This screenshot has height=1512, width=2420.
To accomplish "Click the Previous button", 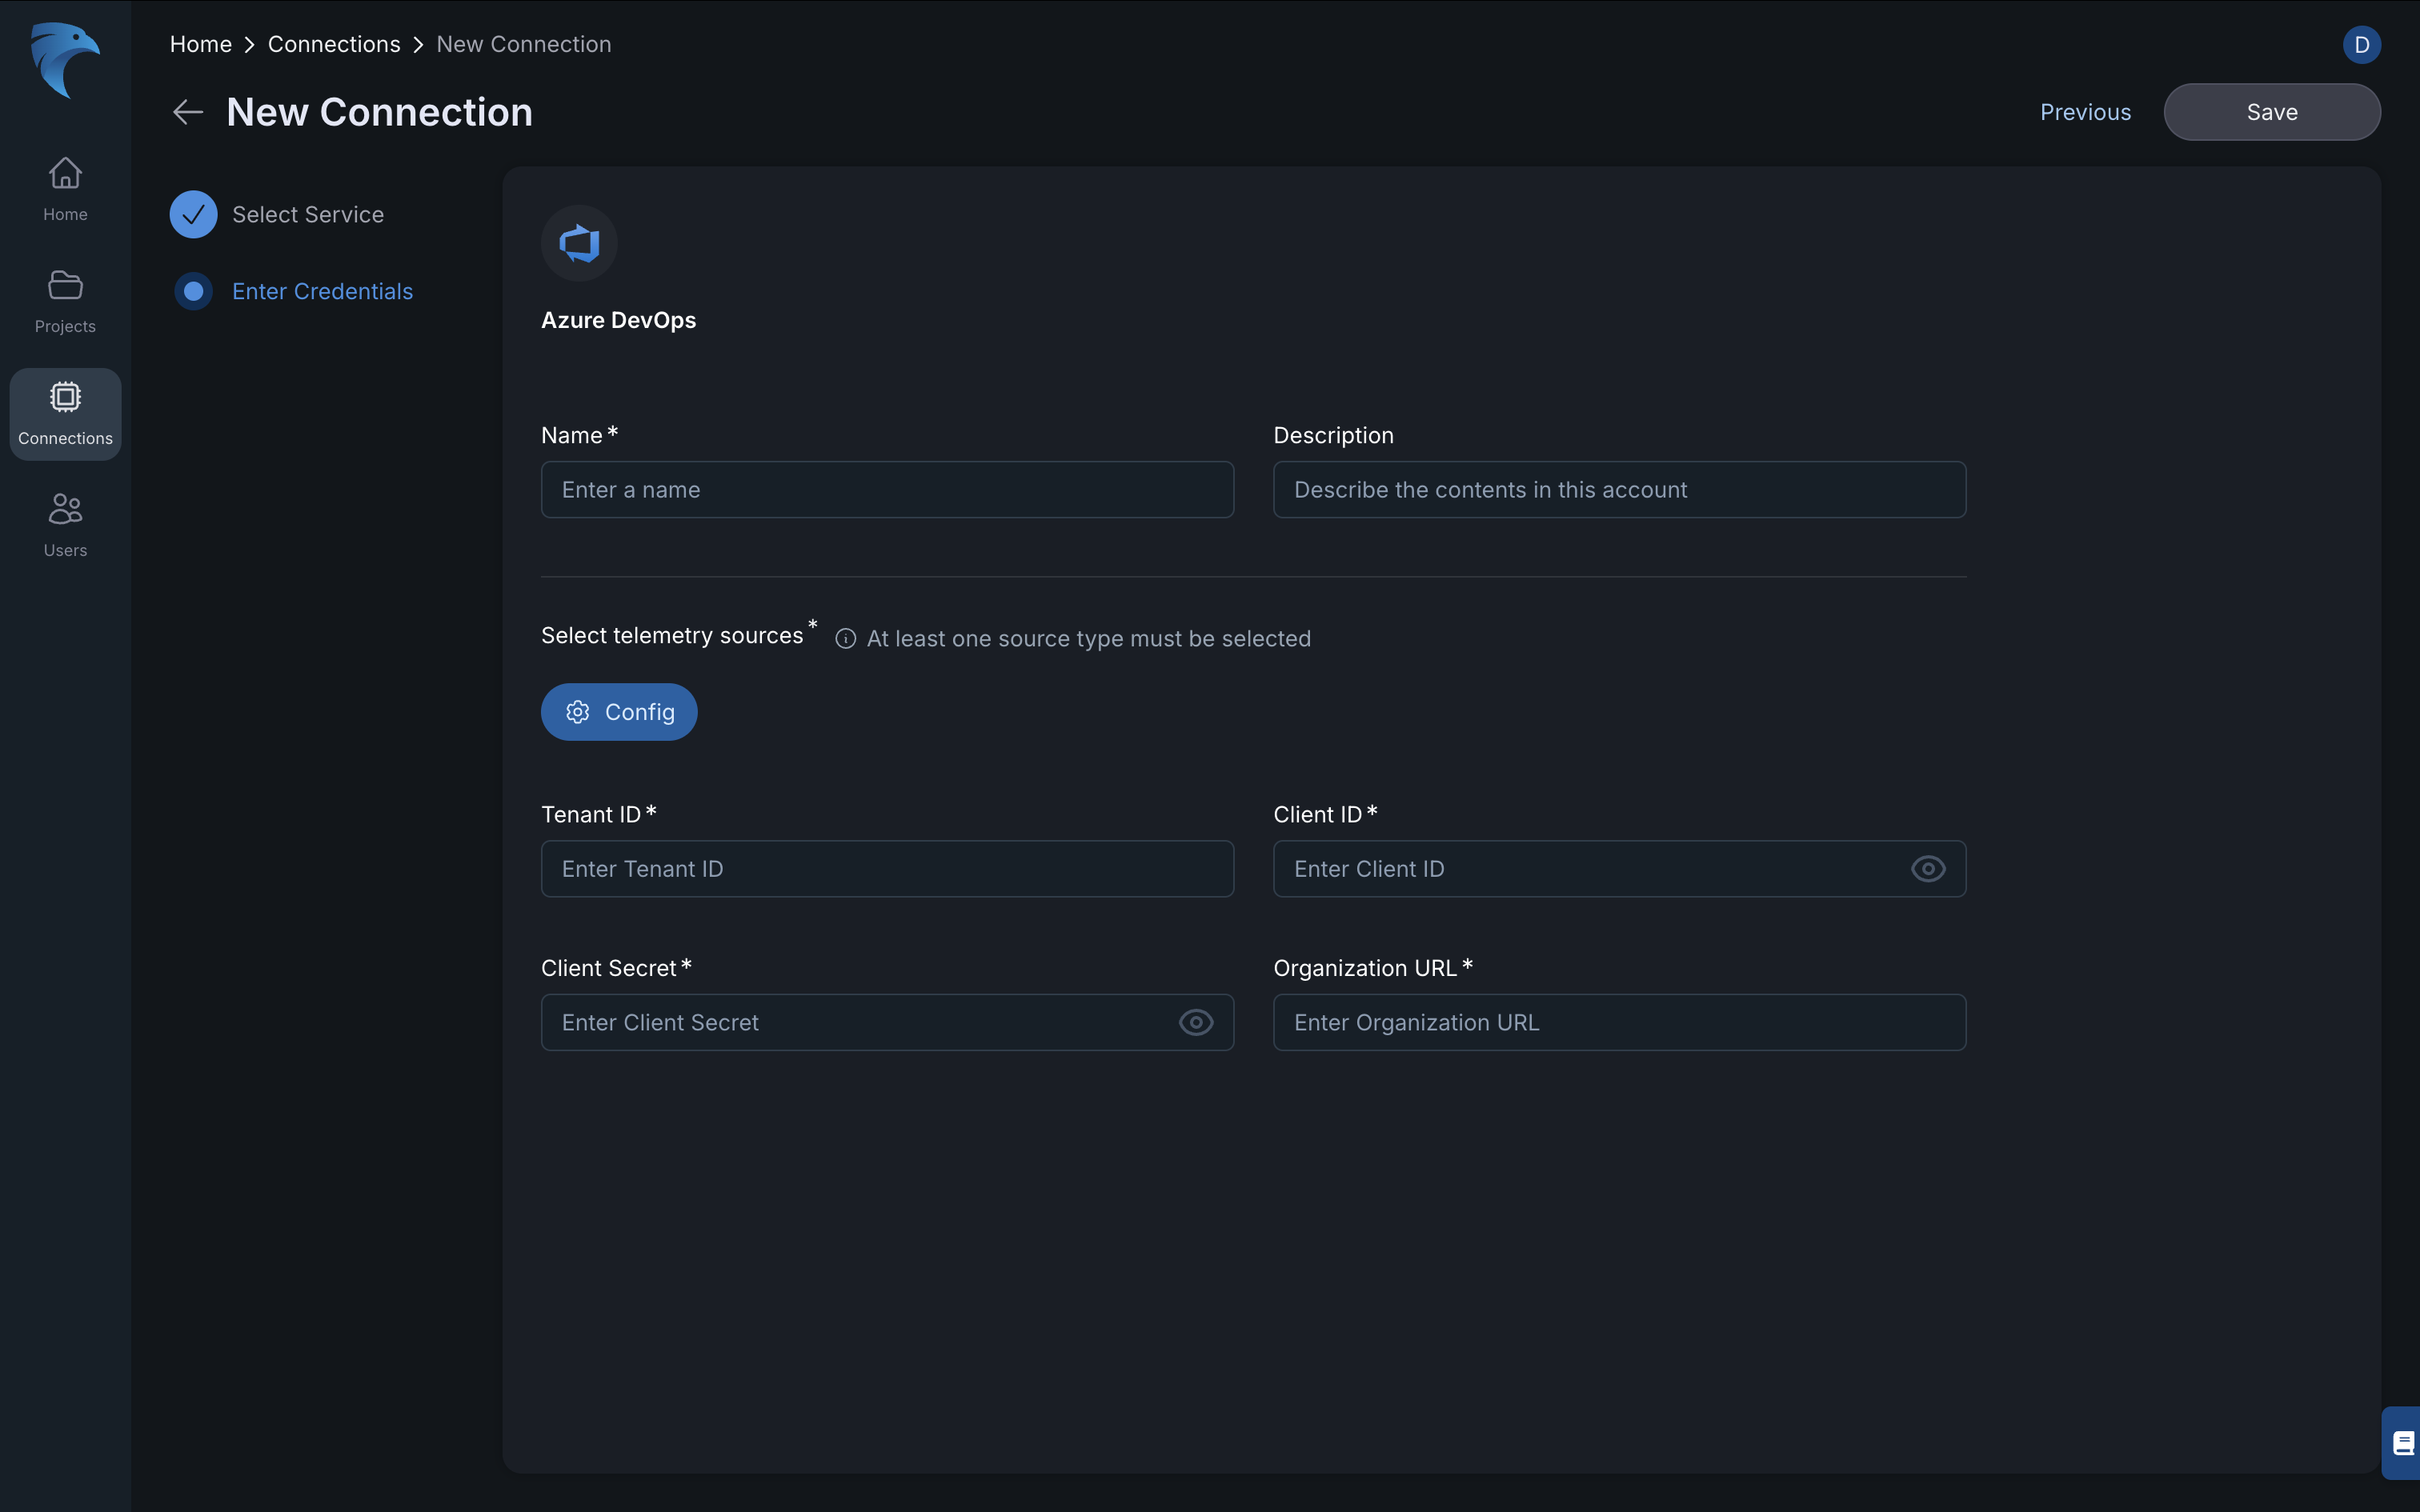I will (x=2085, y=112).
